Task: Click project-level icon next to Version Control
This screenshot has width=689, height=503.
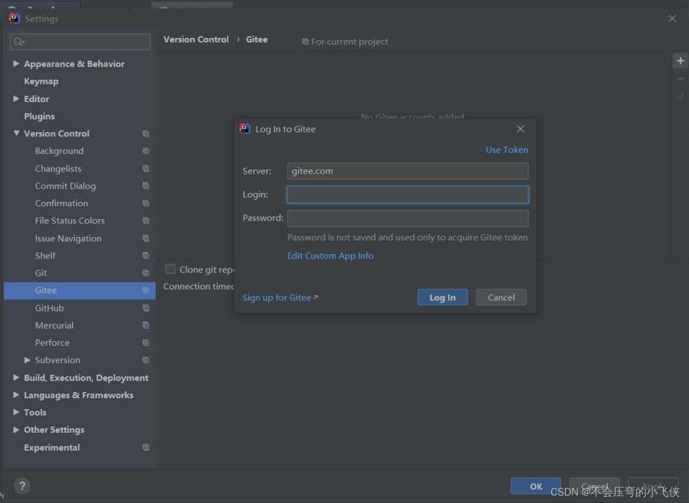Action: (x=146, y=134)
